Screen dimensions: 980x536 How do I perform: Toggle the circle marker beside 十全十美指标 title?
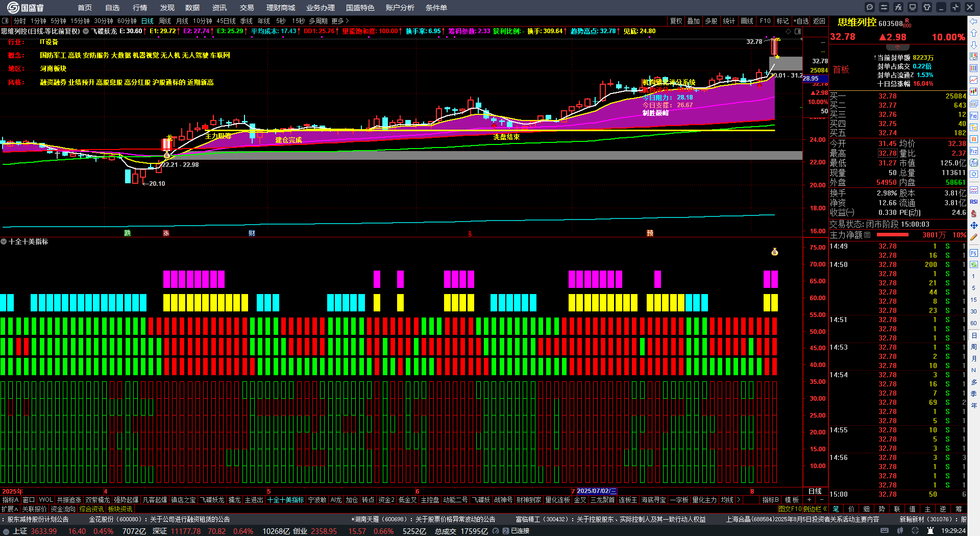click(4, 241)
